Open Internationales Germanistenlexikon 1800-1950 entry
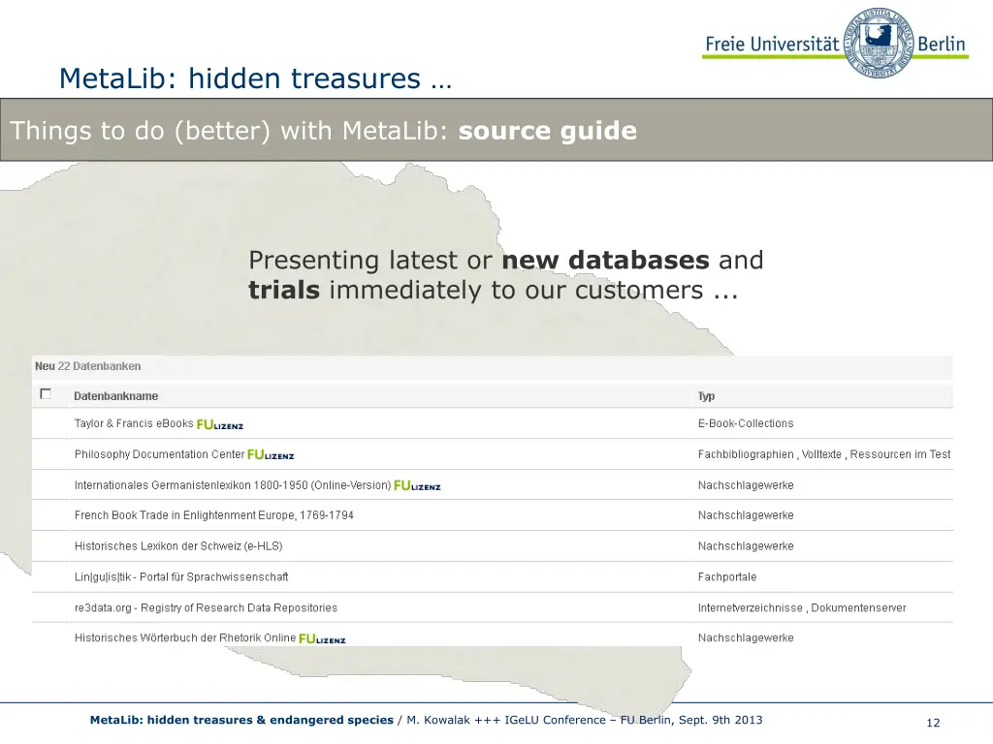Image resolution: width=993 pixels, height=744 pixels. point(233,485)
